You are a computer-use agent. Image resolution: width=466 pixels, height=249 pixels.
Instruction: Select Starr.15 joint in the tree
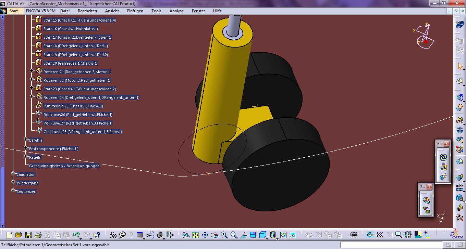point(79,20)
